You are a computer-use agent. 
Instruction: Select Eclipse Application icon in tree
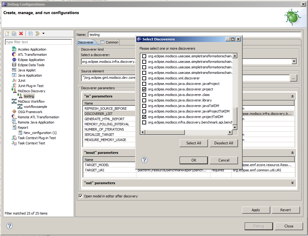[x=14, y=59]
